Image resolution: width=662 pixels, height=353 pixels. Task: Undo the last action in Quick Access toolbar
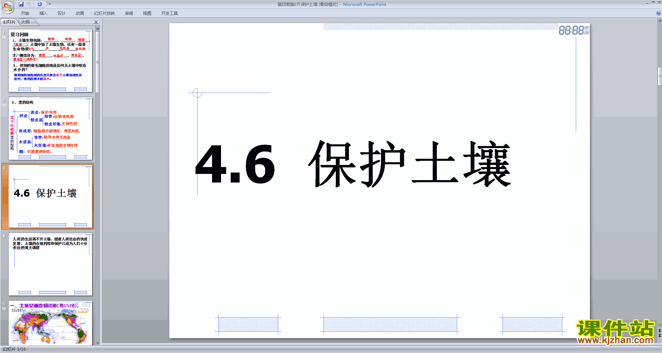28,4
